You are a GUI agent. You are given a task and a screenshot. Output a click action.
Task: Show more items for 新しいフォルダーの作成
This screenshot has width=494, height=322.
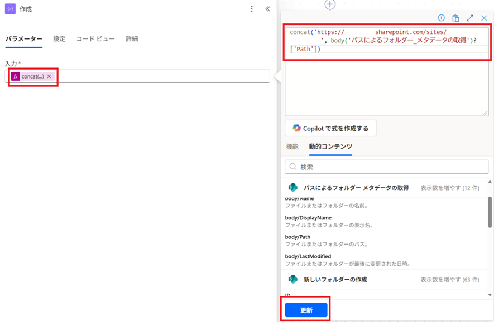[449, 279]
